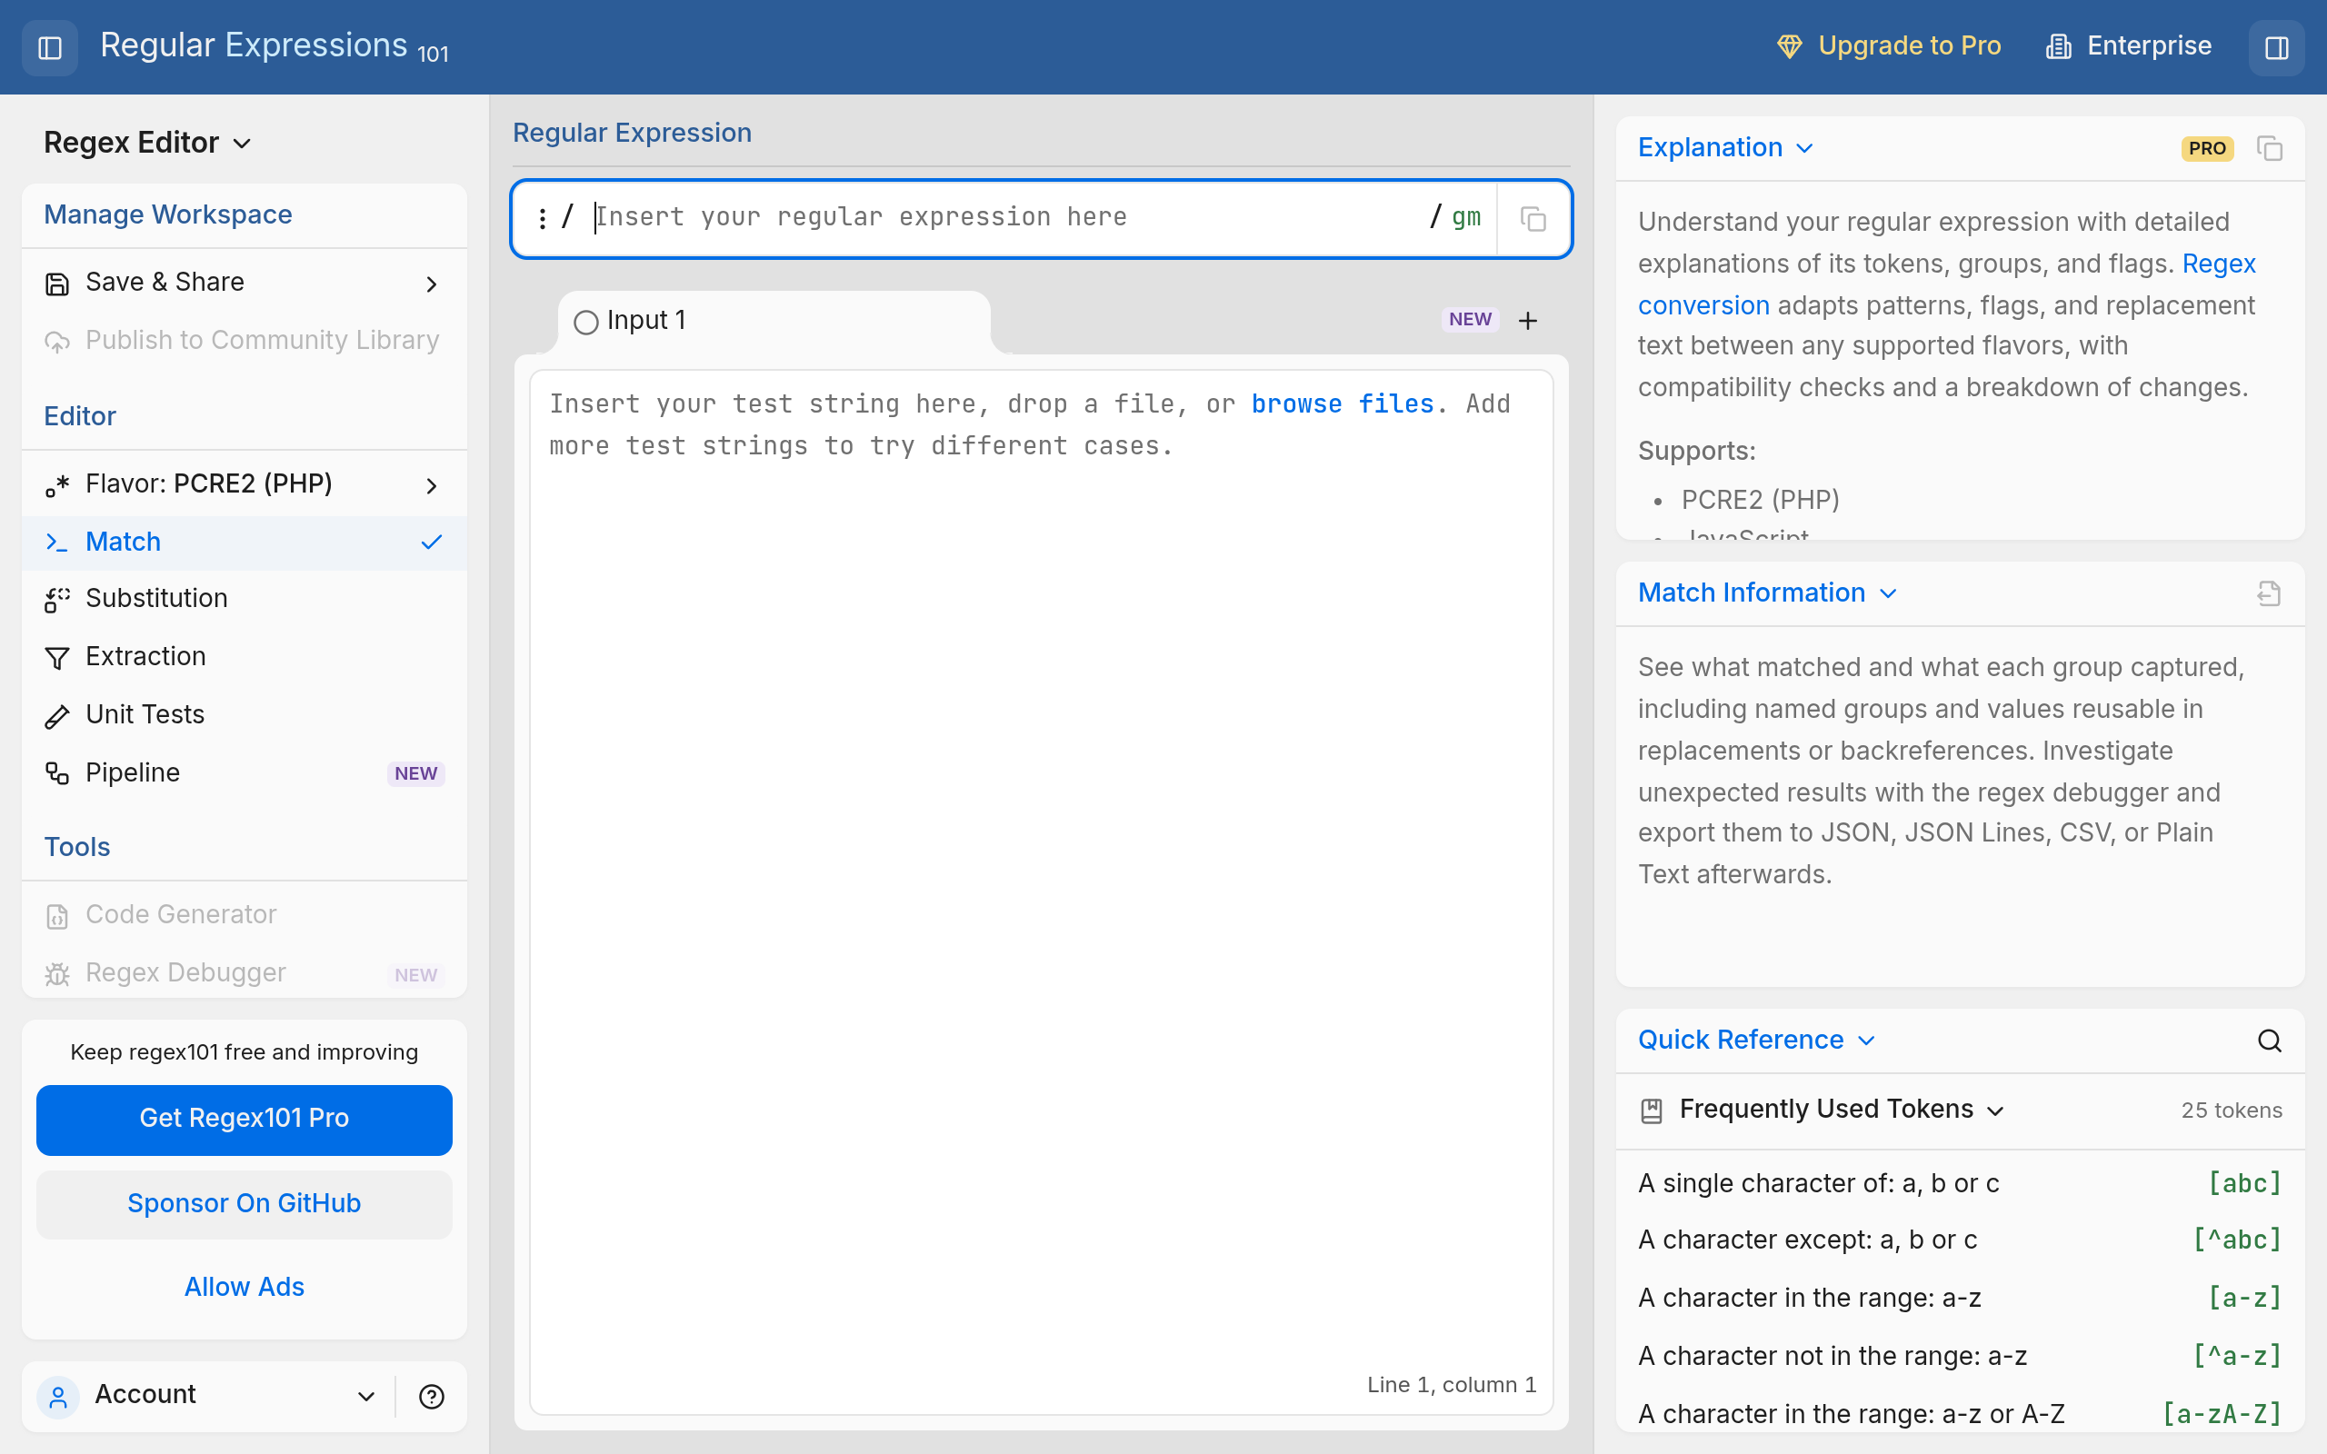The width and height of the screenshot is (2327, 1454).
Task: Open Unit Tests
Action: [245, 714]
